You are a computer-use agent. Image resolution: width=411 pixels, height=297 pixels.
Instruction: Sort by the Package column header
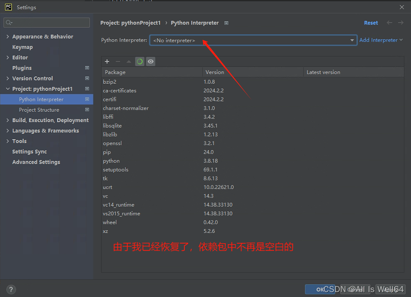click(x=152, y=72)
